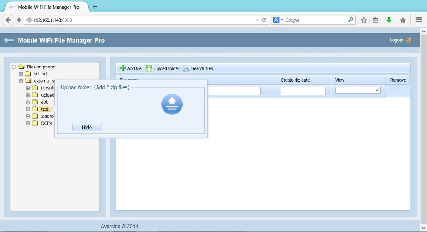Click the blue upload circle icon
Image resolution: width=427 pixels, height=232 pixels.
(172, 104)
